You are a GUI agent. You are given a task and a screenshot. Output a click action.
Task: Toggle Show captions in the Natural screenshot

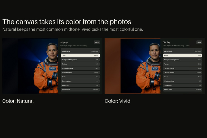coord(80,81)
